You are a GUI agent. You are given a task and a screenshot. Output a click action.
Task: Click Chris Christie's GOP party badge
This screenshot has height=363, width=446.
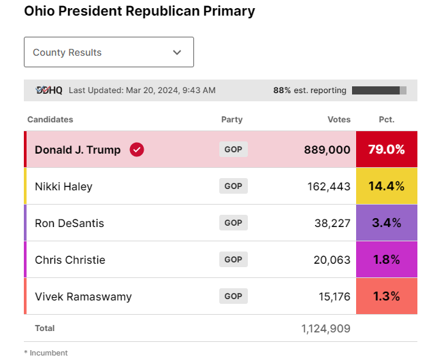click(x=233, y=260)
